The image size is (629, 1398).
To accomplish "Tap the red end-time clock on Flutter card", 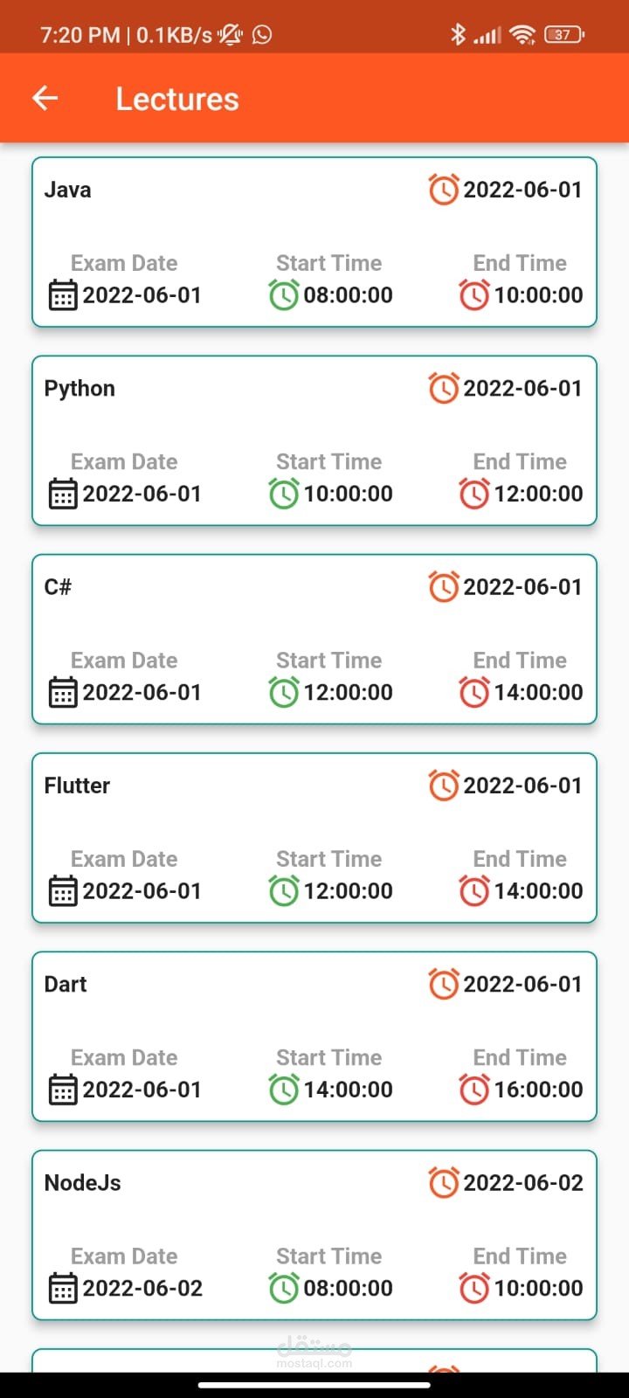I will 474,890.
